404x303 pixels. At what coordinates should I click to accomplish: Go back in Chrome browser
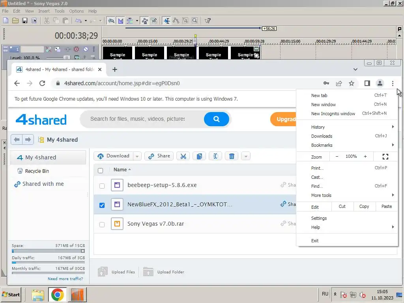pos(17,83)
